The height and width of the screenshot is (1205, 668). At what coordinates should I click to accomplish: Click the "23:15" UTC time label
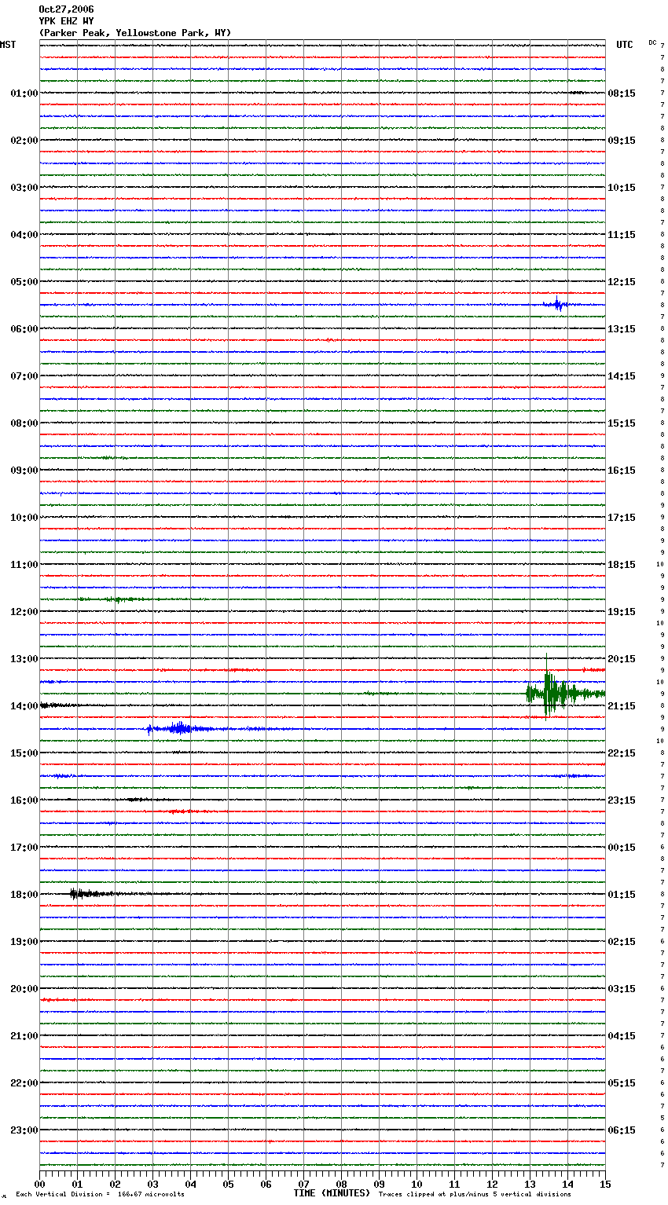coord(622,800)
